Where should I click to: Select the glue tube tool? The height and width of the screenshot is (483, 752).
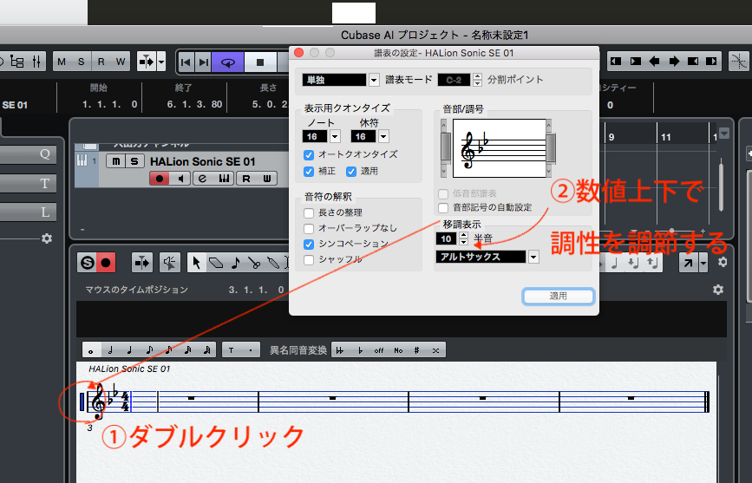coord(273,263)
